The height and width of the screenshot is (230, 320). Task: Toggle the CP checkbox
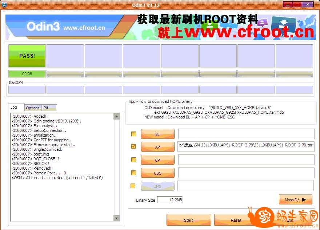pos(134,160)
